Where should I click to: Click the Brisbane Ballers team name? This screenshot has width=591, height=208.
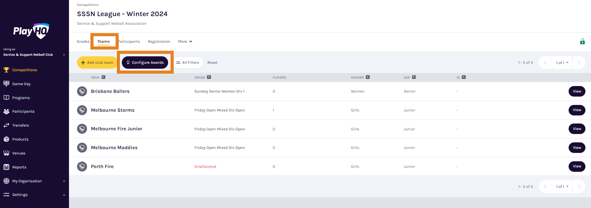pos(110,91)
